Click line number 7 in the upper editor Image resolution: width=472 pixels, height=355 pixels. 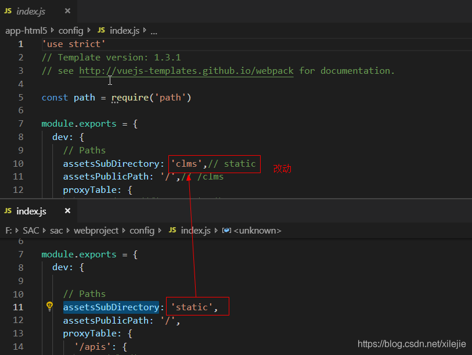pyautogui.click(x=21, y=124)
